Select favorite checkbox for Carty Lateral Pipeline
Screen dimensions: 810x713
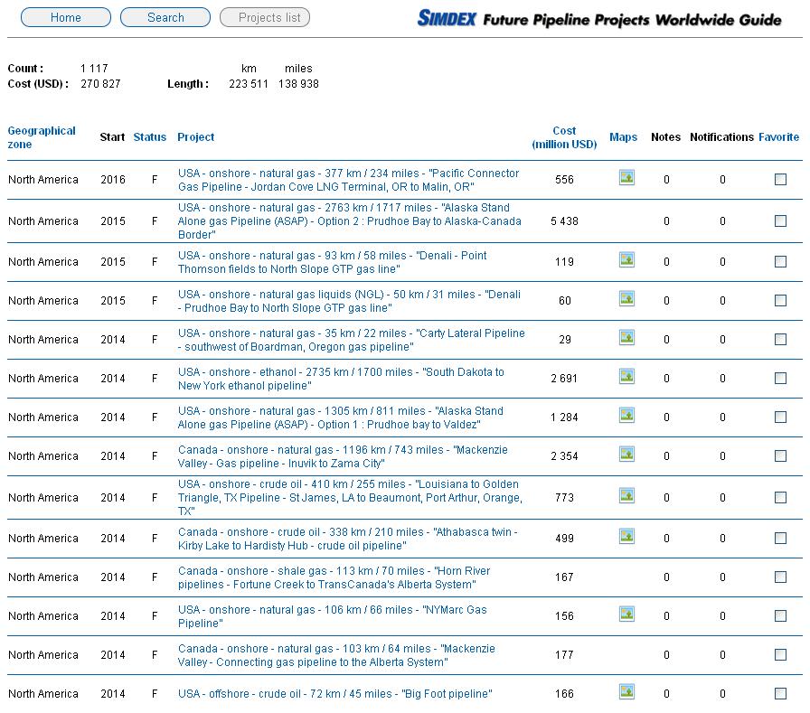780,339
